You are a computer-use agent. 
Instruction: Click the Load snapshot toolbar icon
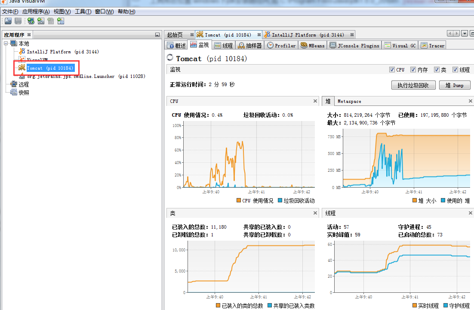[x=8, y=21]
